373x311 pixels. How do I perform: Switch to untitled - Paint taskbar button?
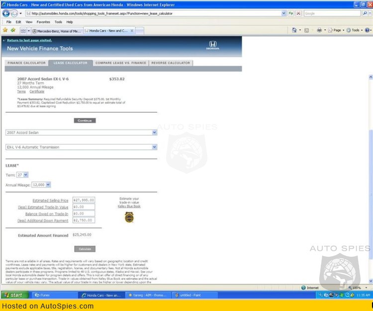194,295
